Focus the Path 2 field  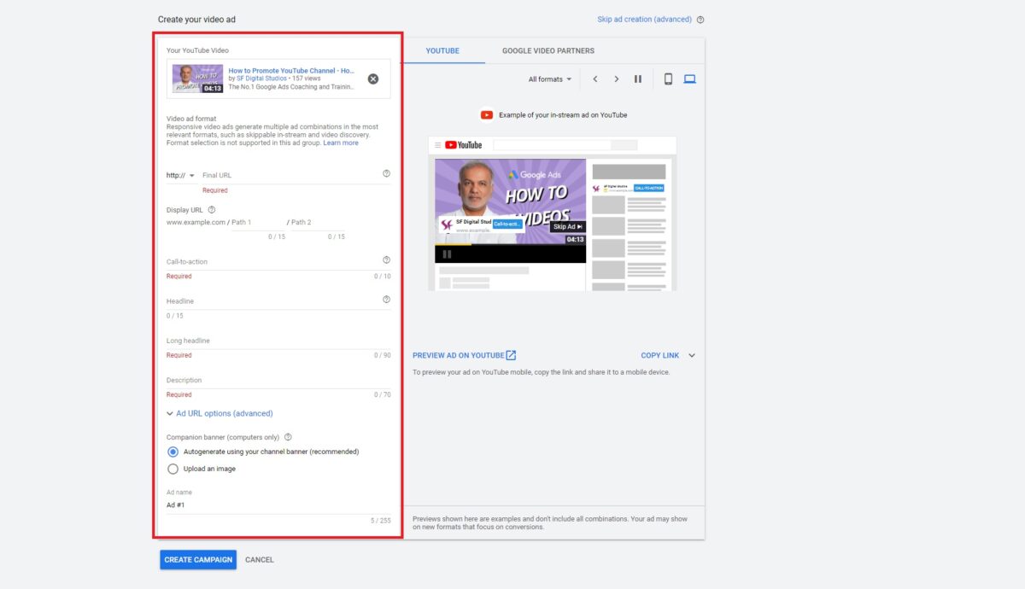(x=318, y=222)
